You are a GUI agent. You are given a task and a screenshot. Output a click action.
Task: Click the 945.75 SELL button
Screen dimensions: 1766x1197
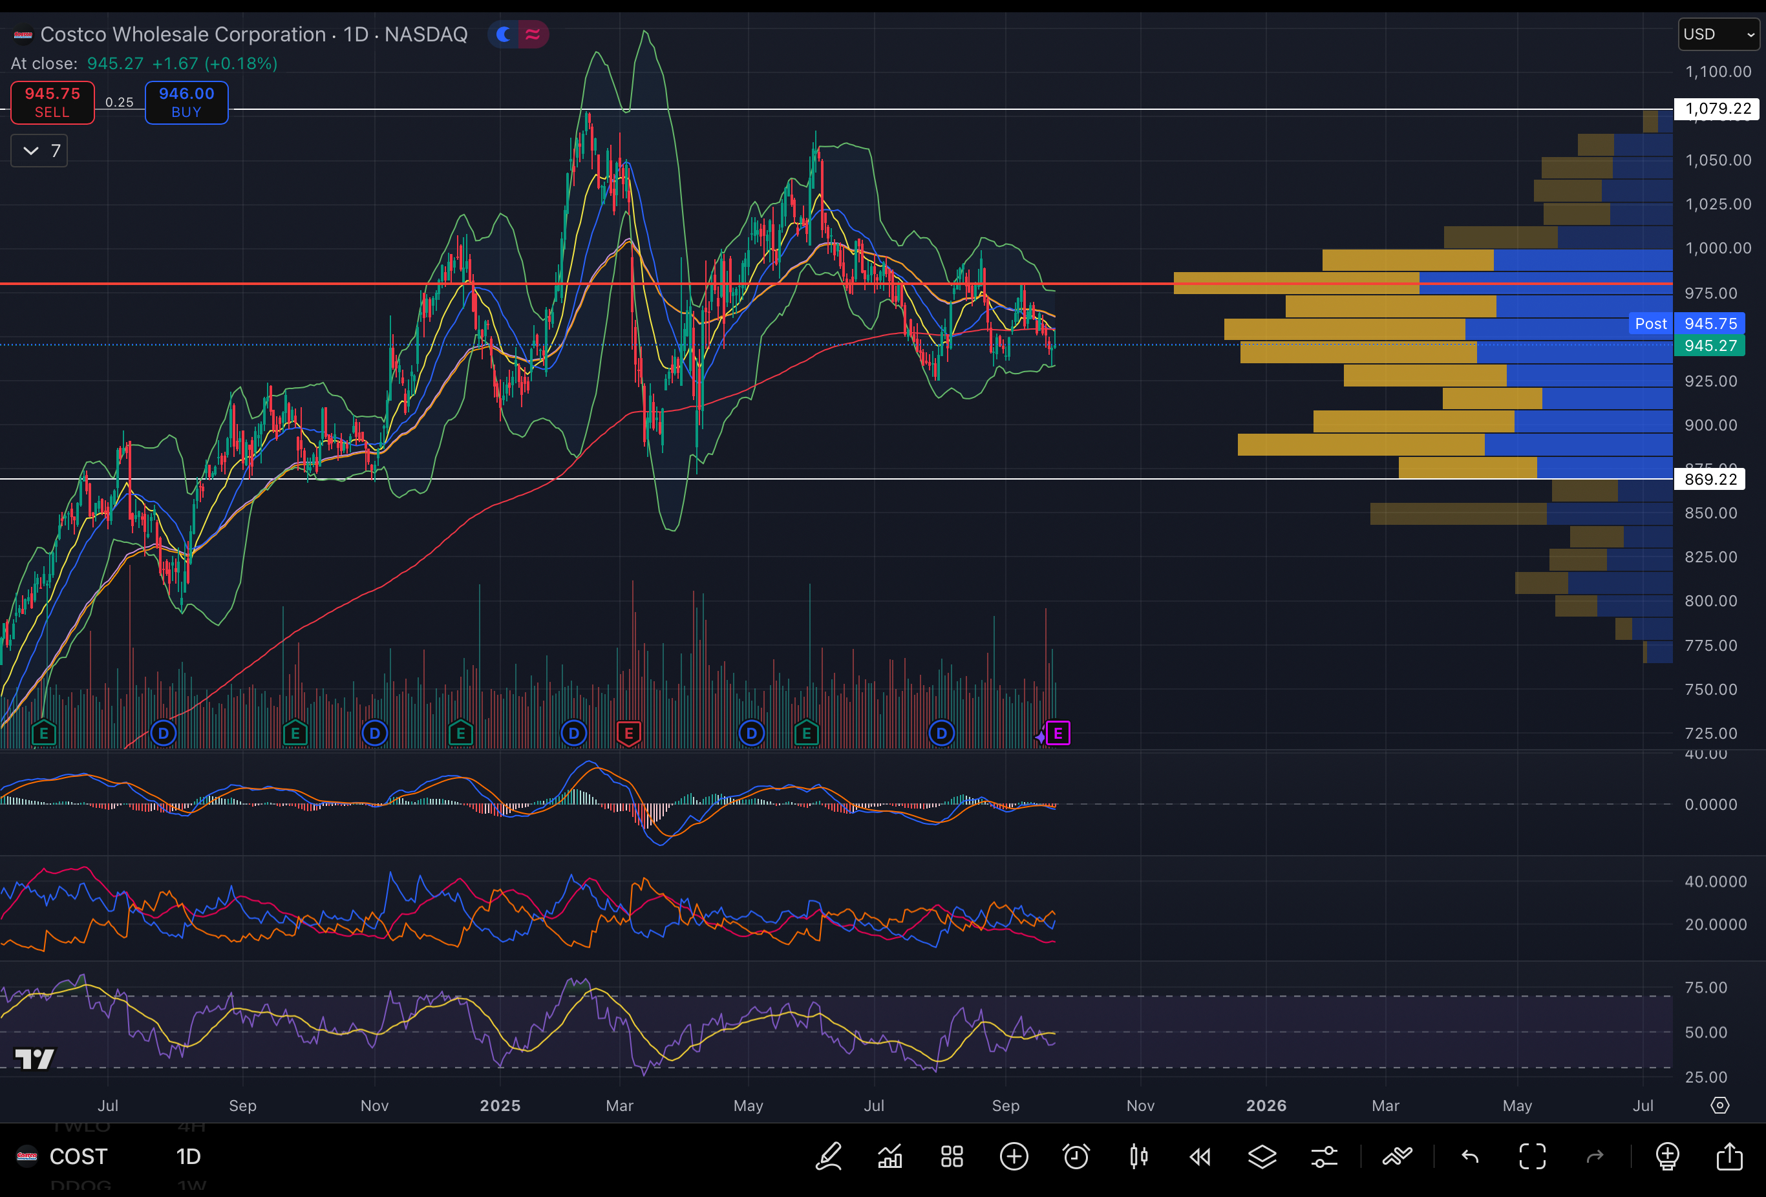click(x=52, y=102)
